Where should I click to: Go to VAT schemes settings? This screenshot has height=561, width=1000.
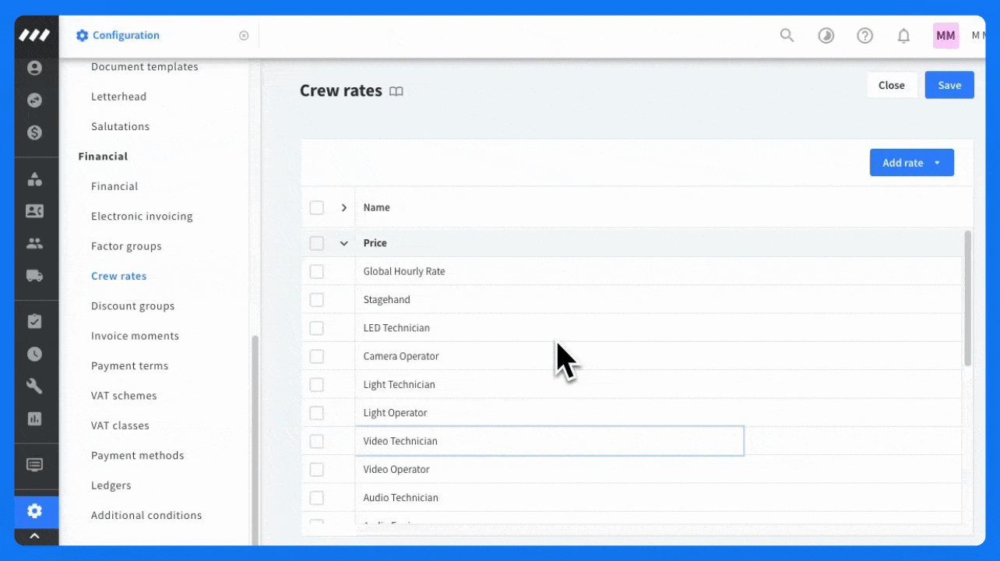[x=124, y=396]
